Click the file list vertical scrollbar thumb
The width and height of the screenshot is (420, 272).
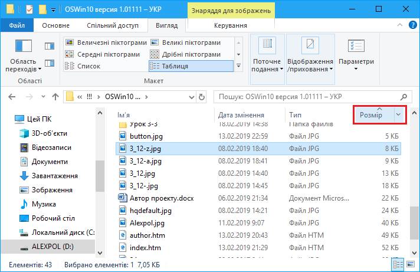pos(414,223)
